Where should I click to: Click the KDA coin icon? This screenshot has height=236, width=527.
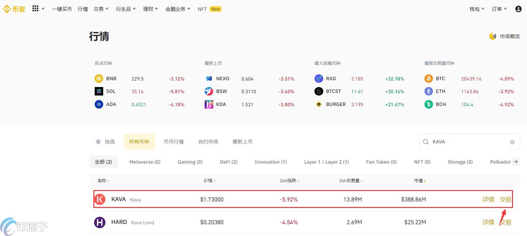(x=209, y=104)
